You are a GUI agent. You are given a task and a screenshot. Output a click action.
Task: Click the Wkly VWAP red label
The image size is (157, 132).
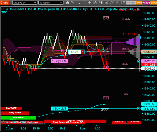click(15, 113)
